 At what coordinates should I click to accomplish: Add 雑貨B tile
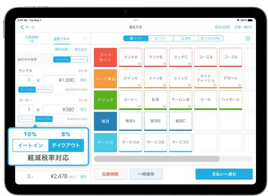(x=156, y=121)
